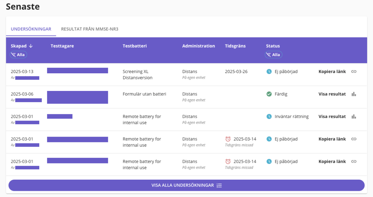The width and height of the screenshot is (373, 197).
Task: Click the bar chart icon for the Färdig examination
Action: coord(354,94)
